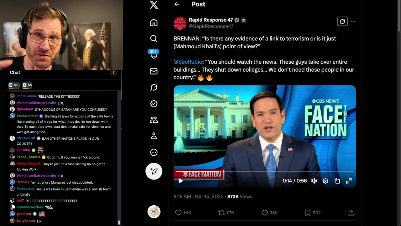Open Profile person icon in sidebar
Screen dimensions: 401x226
coord(154,136)
